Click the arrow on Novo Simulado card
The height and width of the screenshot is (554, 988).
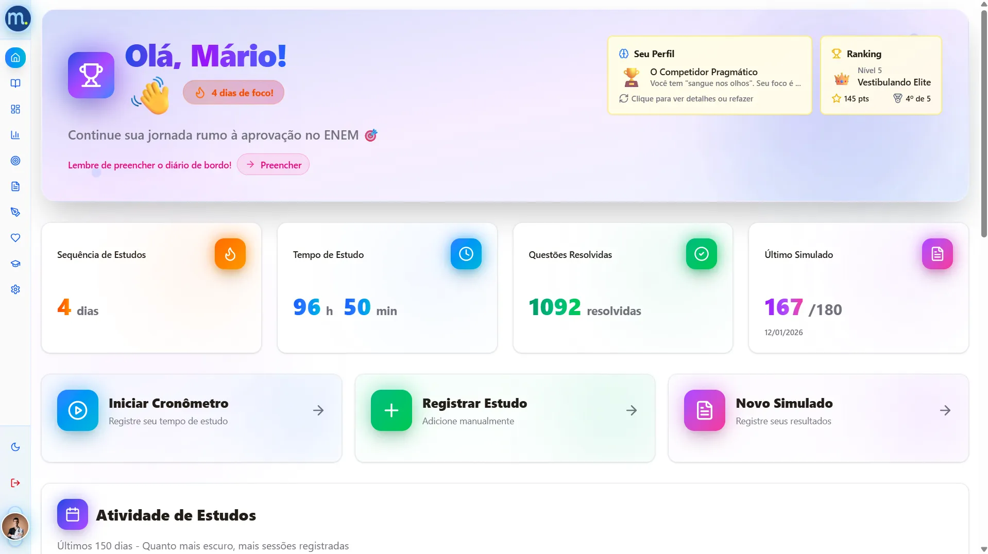pos(945,410)
